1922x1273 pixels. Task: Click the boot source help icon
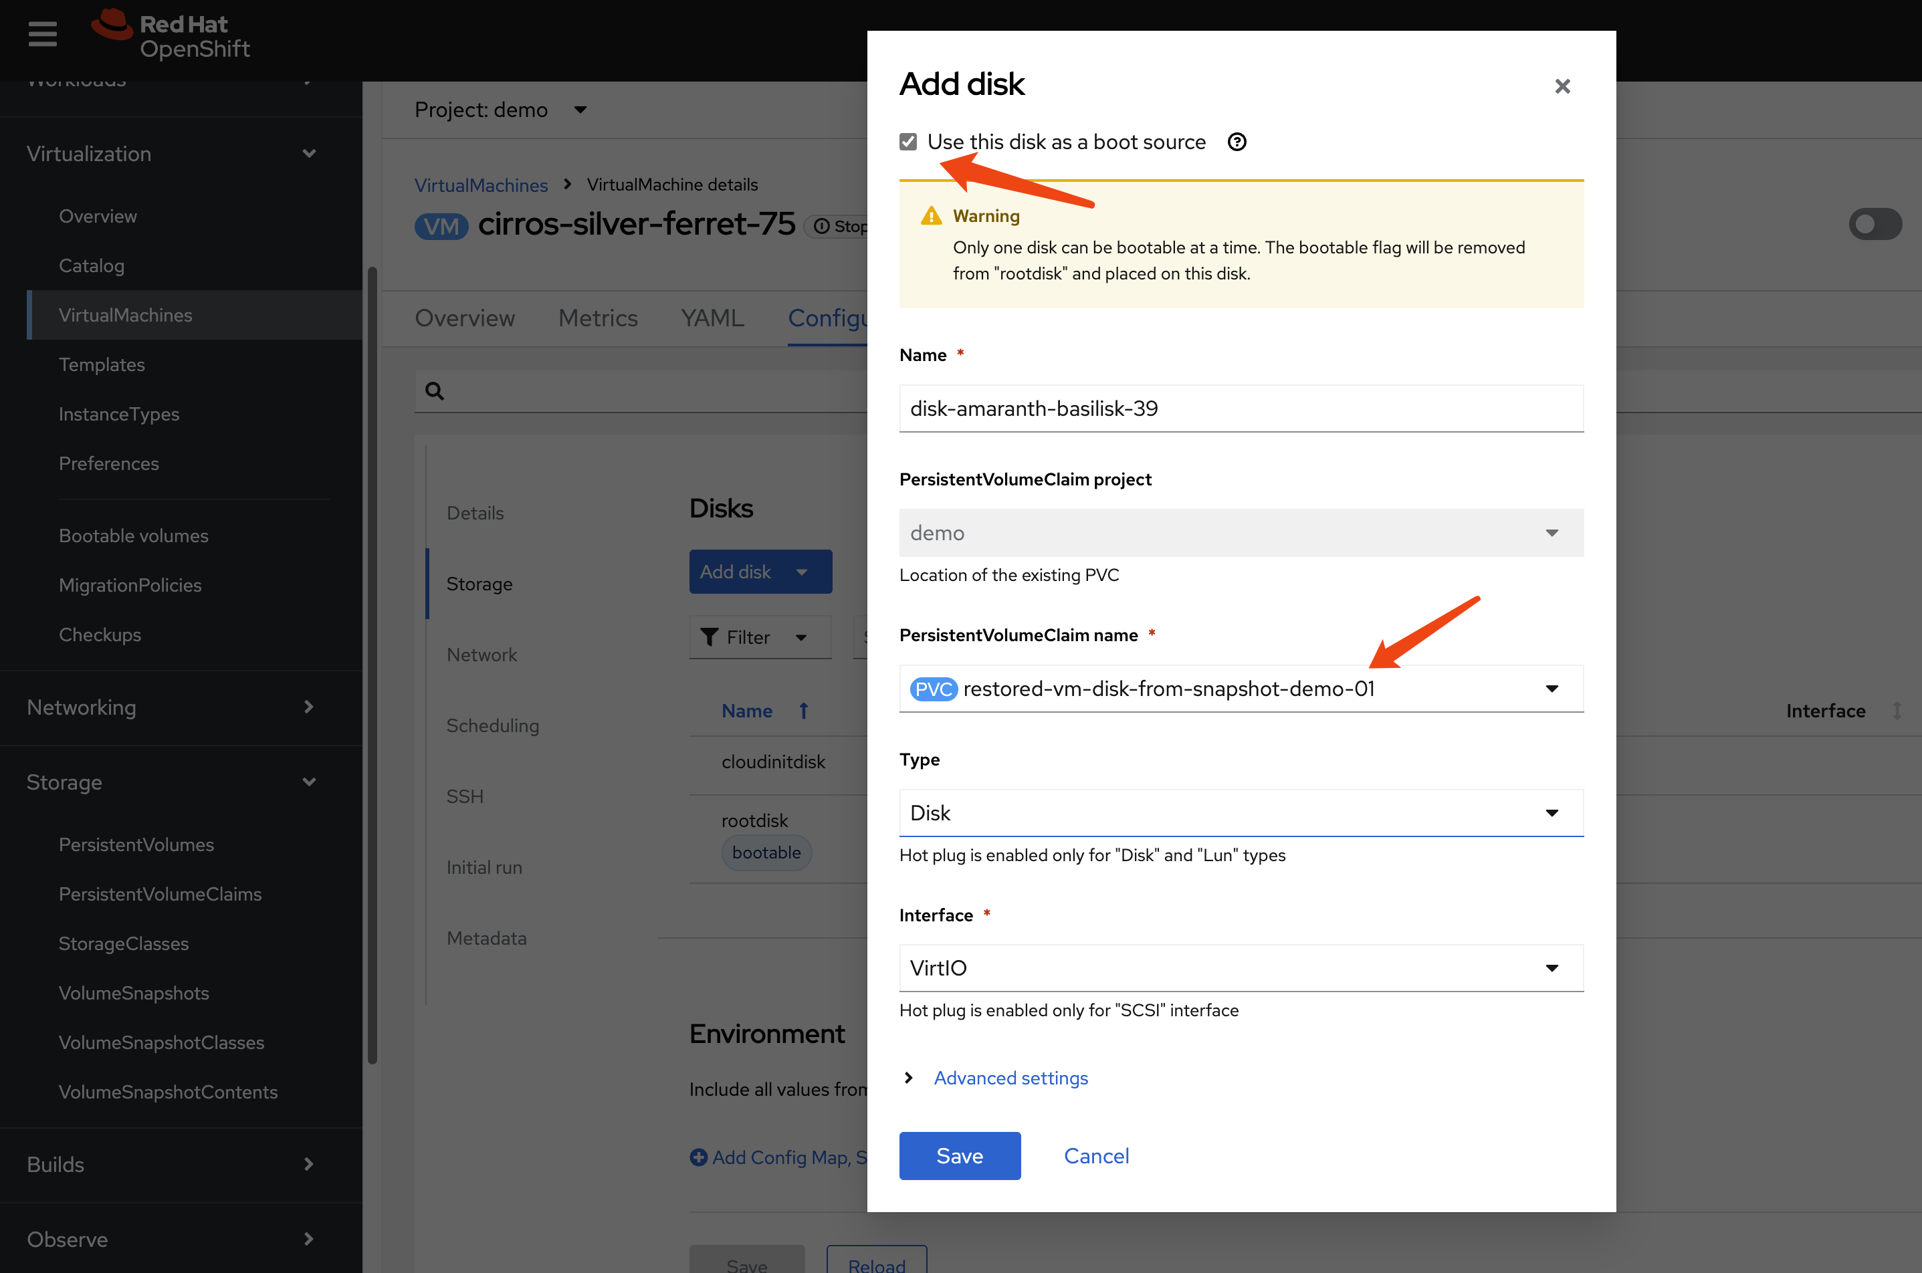click(1236, 142)
